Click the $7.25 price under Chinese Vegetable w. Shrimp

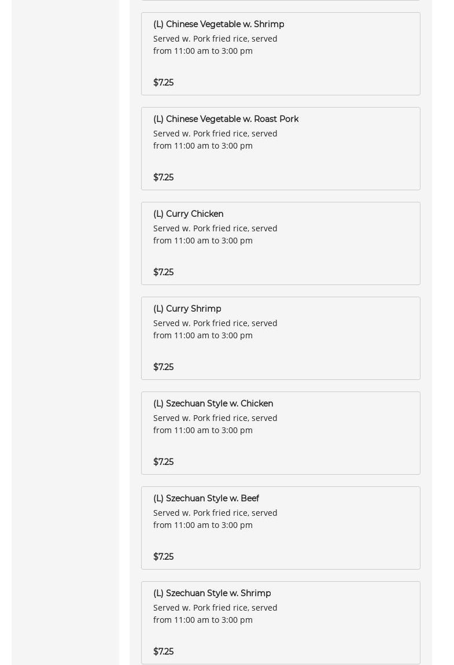pos(163,83)
